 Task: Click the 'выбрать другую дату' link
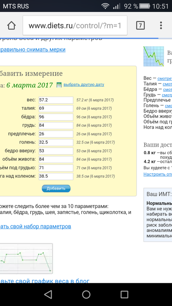[x=84, y=85]
